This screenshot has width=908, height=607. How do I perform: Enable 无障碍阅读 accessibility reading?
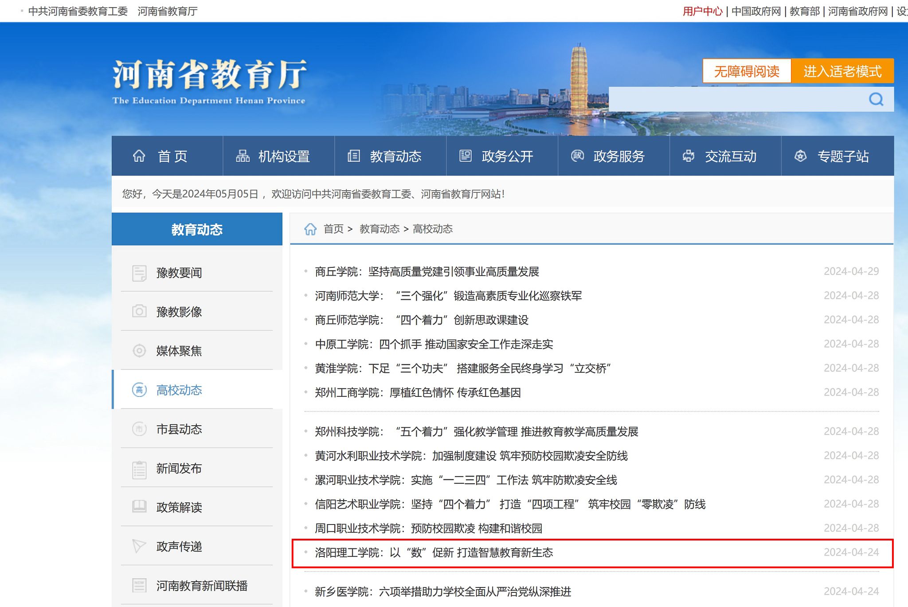click(747, 71)
